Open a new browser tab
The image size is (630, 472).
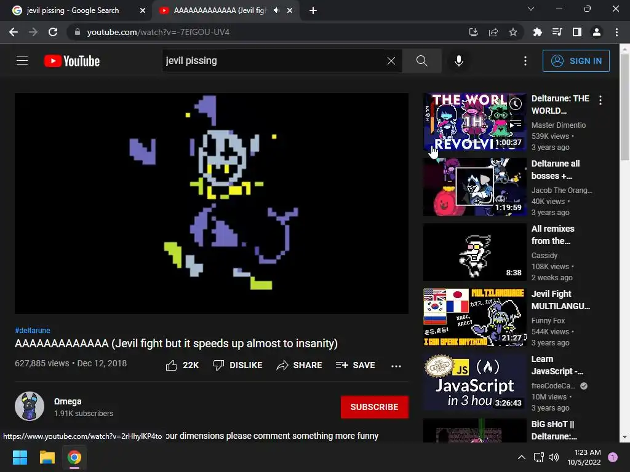tap(313, 10)
